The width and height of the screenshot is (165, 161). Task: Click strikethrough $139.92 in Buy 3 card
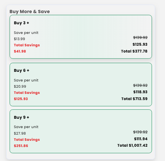140,38
